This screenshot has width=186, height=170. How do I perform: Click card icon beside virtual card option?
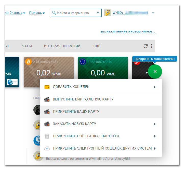47,99
